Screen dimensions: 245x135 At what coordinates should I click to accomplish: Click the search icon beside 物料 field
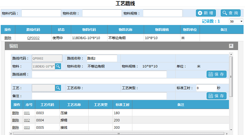[58, 66]
